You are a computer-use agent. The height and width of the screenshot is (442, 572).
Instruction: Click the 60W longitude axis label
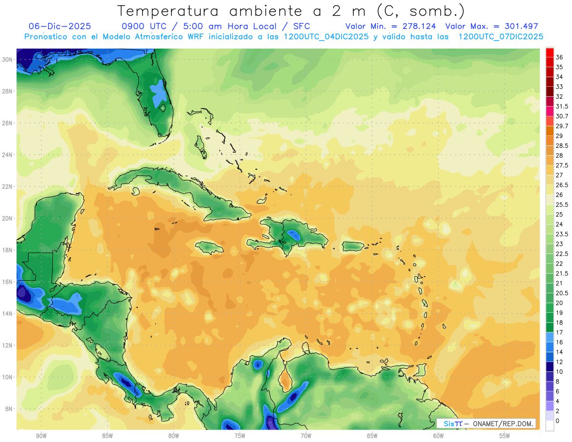(x=439, y=436)
